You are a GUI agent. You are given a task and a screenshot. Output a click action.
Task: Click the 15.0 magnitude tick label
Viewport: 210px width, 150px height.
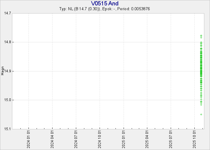tap(7, 100)
